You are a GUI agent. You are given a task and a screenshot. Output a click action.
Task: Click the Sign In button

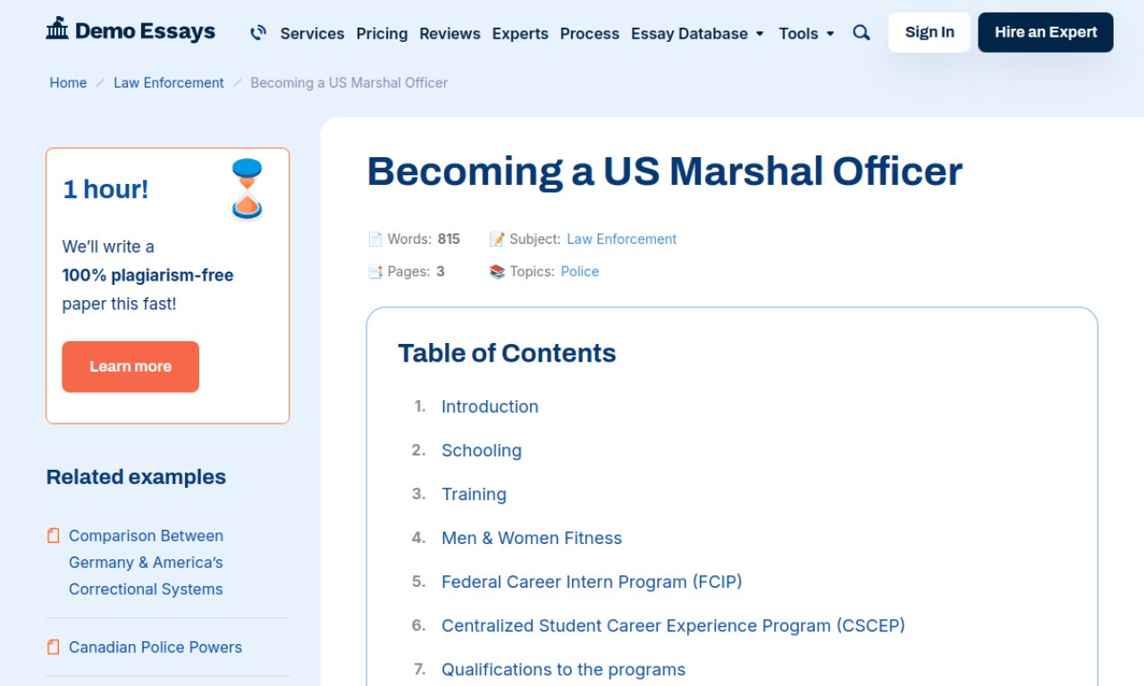[929, 32]
